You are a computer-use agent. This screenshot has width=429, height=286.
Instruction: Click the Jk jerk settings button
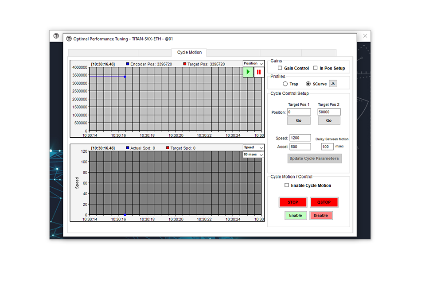333,84
